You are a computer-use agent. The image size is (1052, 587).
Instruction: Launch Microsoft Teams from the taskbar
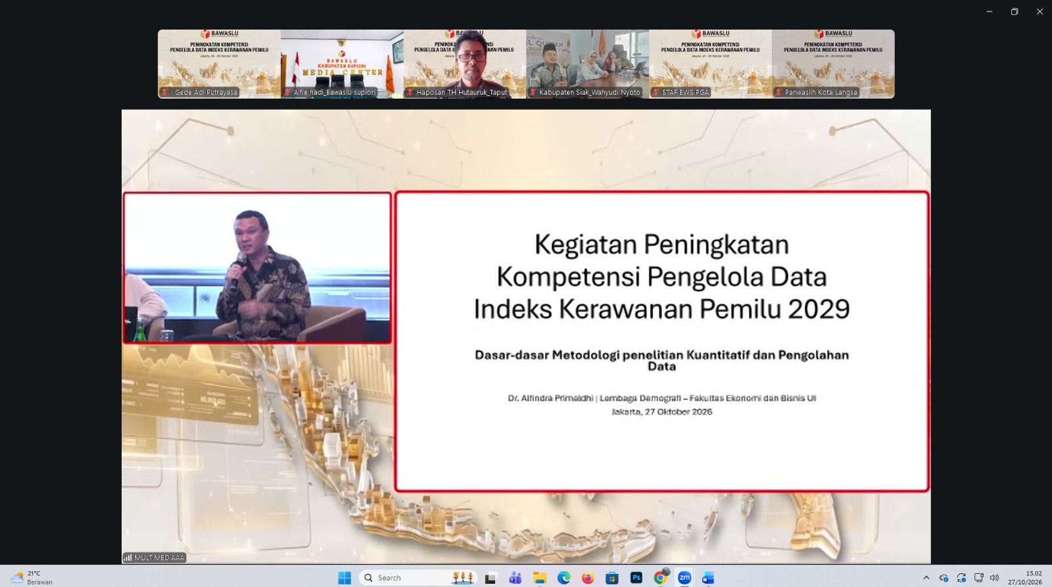515,578
